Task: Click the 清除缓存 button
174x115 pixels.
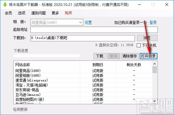Action: pos(130,56)
